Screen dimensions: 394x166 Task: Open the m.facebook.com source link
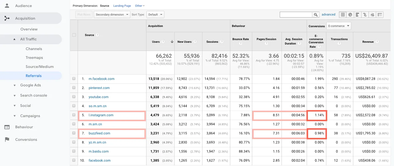[102, 79]
